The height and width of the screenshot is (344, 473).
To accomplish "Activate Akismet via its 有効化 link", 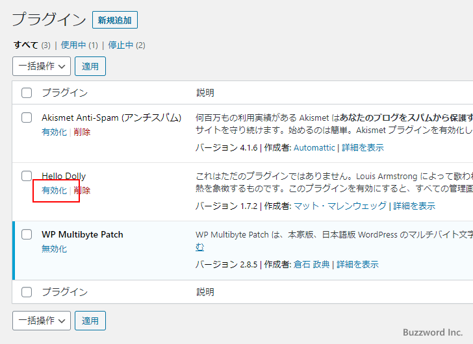I will pos(54,132).
